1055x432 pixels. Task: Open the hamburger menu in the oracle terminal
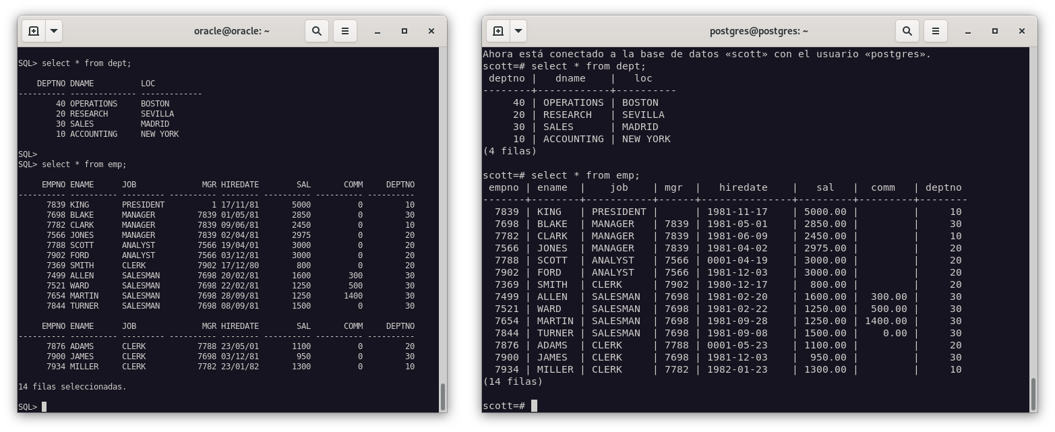click(345, 31)
